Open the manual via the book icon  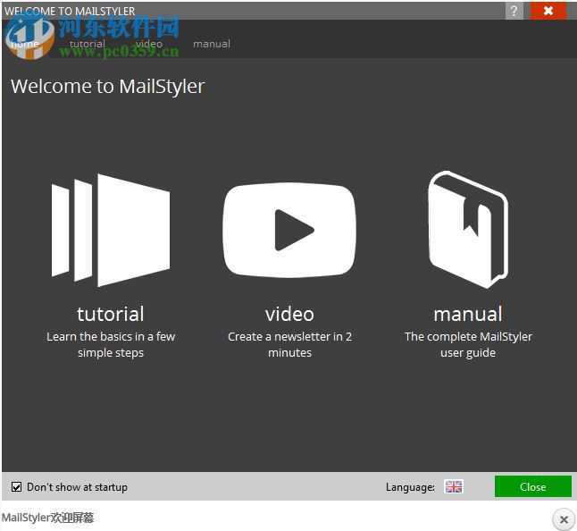coord(468,230)
